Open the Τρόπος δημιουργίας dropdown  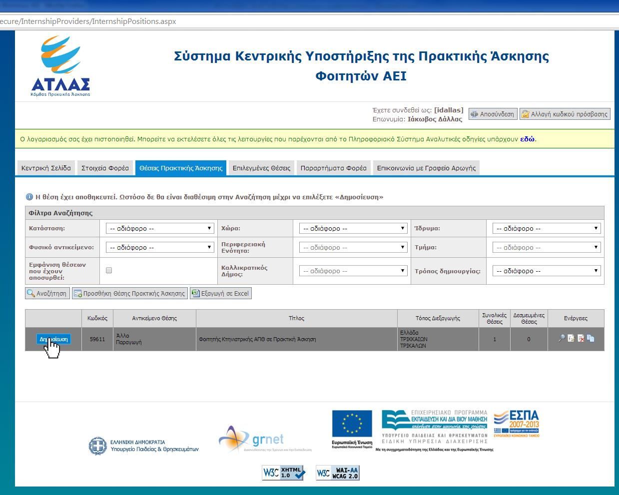point(547,271)
